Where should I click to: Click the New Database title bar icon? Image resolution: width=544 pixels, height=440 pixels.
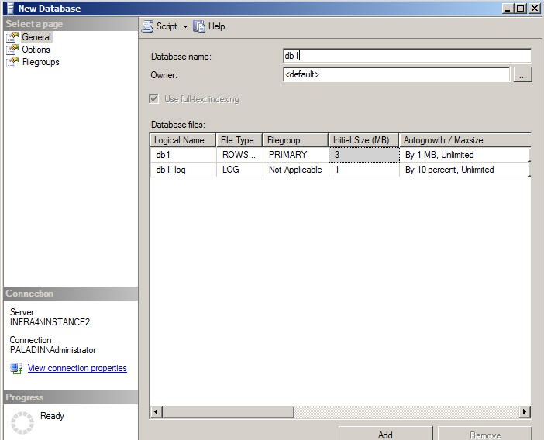click(x=10, y=8)
